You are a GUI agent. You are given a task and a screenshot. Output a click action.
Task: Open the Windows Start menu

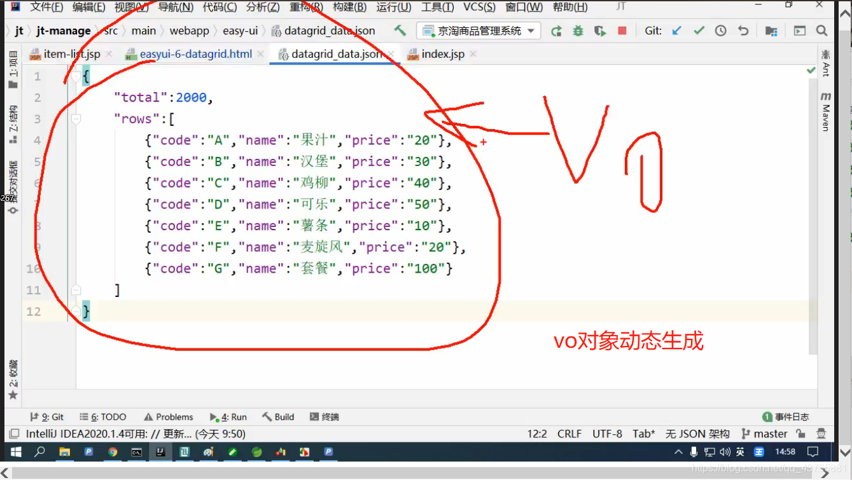pyautogui.click(x=16, y=452)
